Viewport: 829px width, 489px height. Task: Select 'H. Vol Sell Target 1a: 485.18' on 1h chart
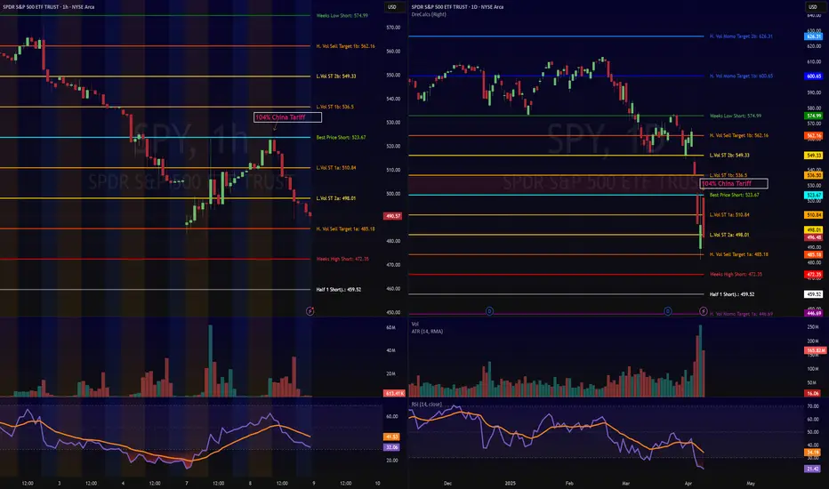pyautogui.click(x=346, y=228)
